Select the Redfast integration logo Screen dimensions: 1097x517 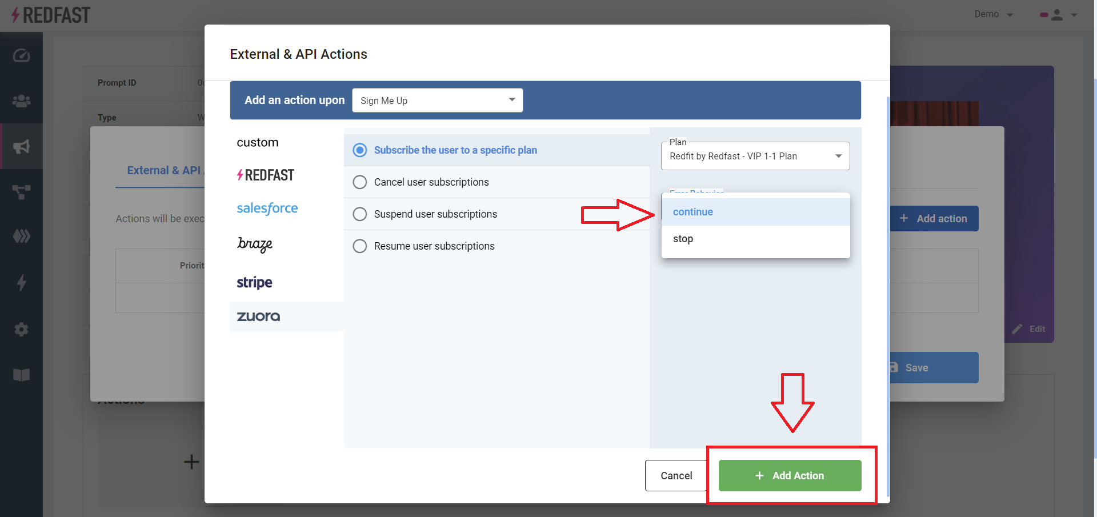click(266, 175)
